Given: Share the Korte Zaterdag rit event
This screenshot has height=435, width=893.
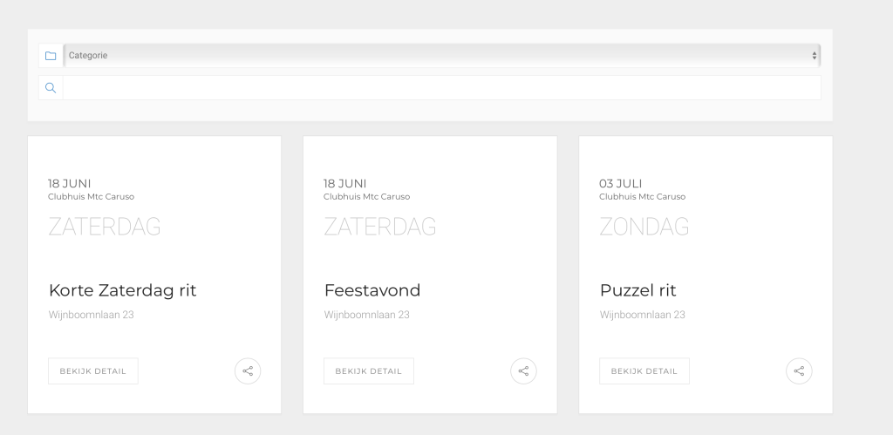Looking at the screenshot, I should (248, 371).
